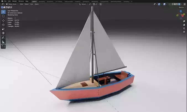Switch to the Layout workspace tab
187x112 pixels.
click(x=34, y=2)
